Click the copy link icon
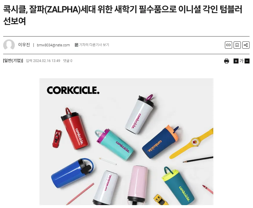The height and width of the screenshot is (208, 253). coord(228,45)
